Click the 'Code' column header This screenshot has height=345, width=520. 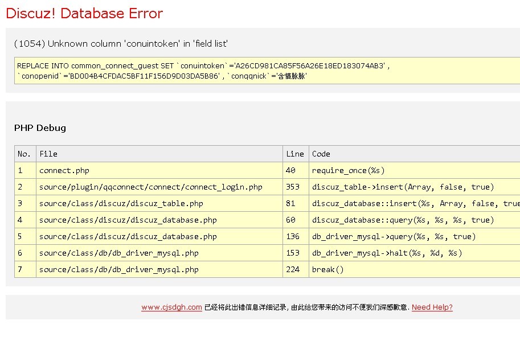[415, 154]
